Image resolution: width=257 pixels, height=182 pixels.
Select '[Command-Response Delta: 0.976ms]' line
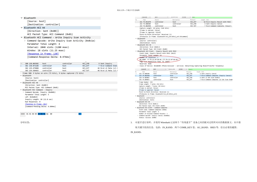tap(49, 57)
